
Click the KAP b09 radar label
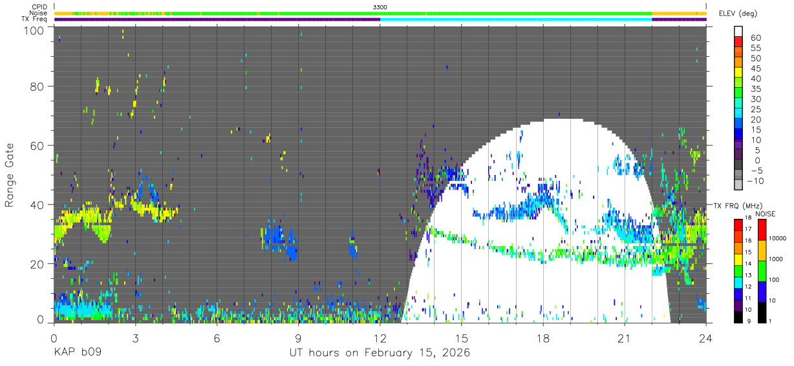[77, 353]
